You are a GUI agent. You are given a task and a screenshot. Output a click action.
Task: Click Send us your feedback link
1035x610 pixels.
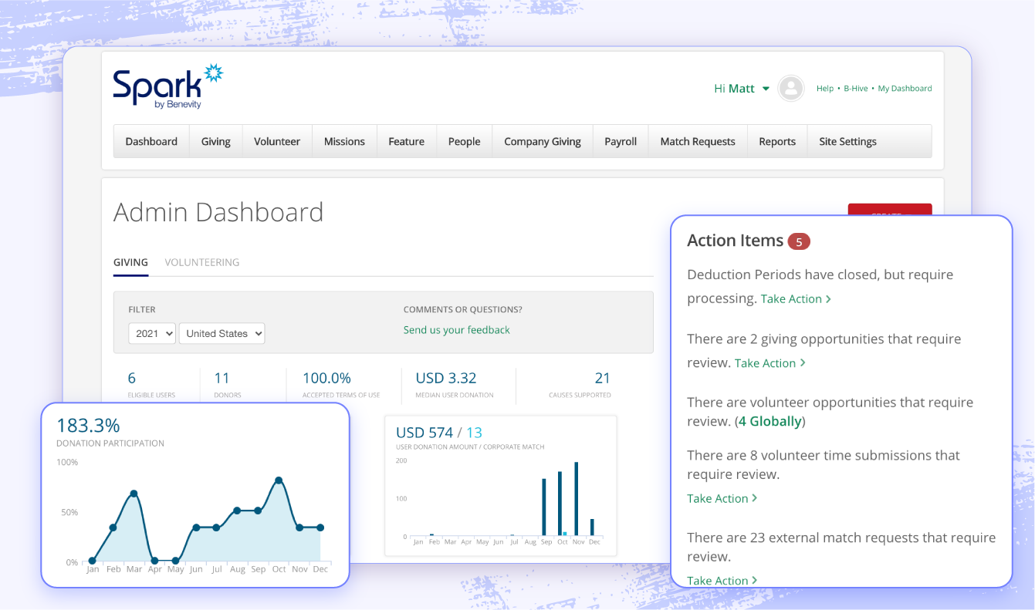click(x=457, y=329)
